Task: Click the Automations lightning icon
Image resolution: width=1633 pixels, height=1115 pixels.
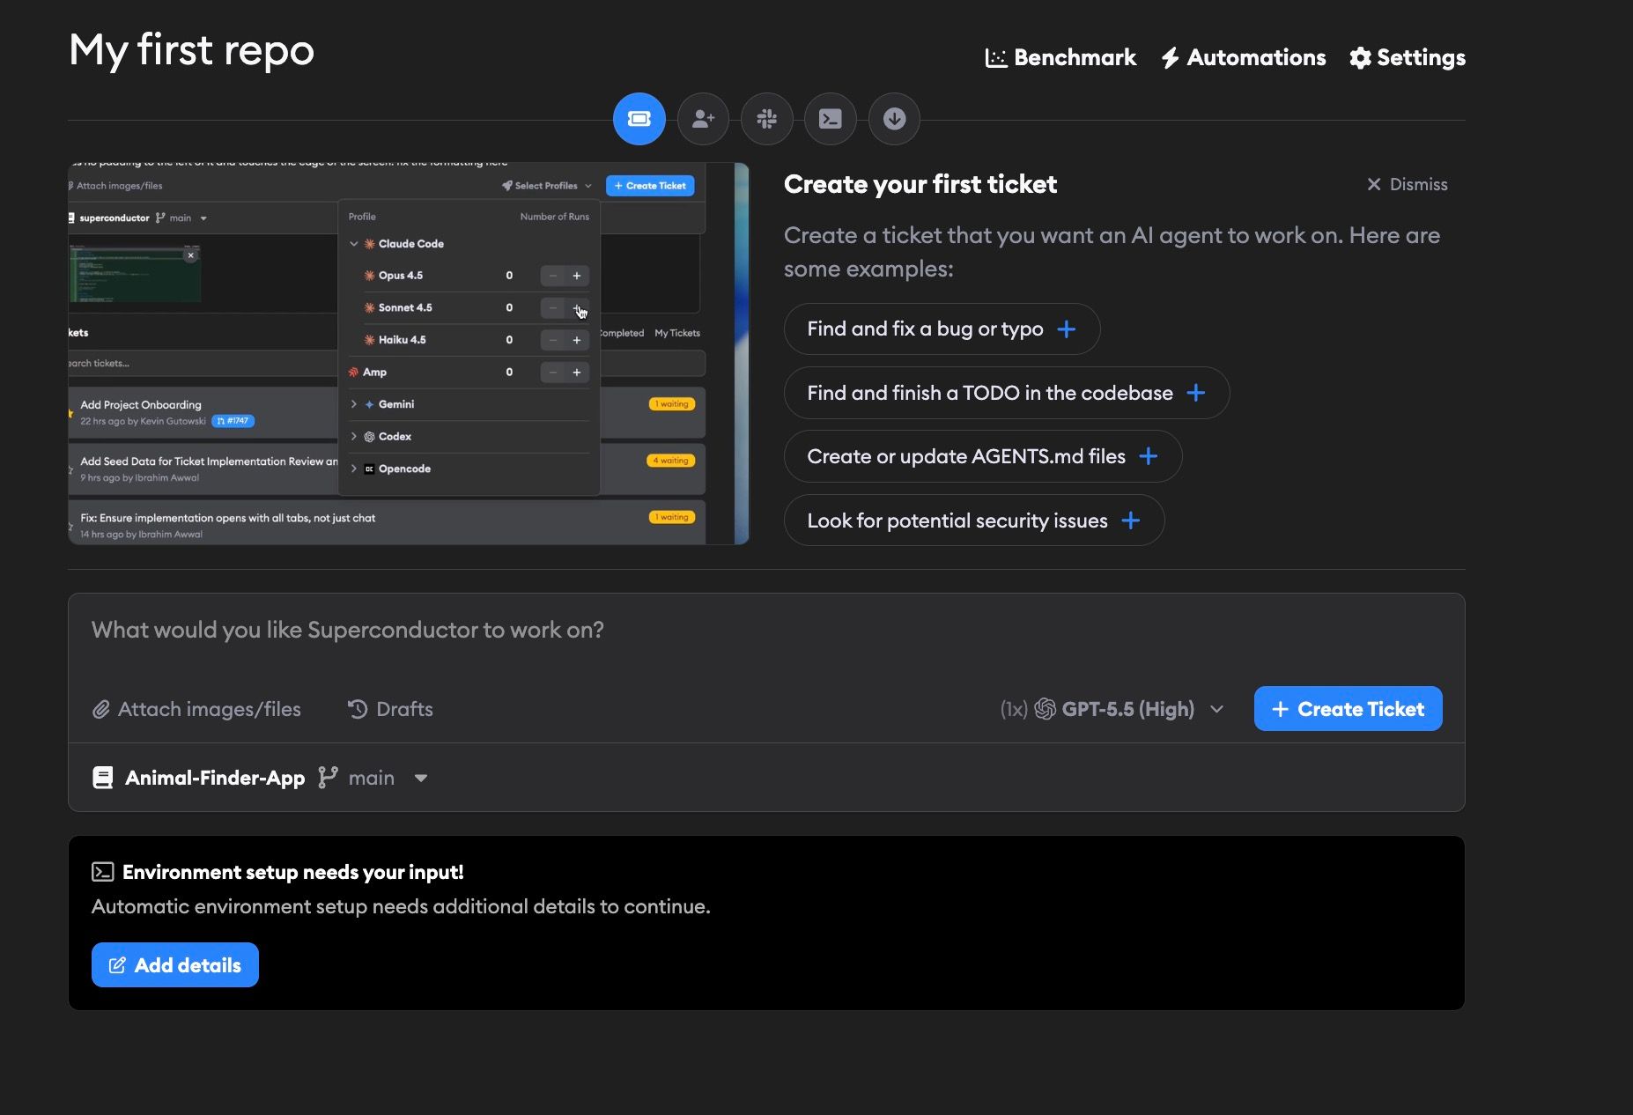Action: pos(1170,58)
